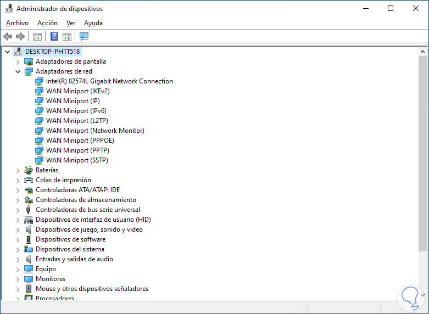Show or hide the action pane icon

pyautogui.click(x=67, y=36)
